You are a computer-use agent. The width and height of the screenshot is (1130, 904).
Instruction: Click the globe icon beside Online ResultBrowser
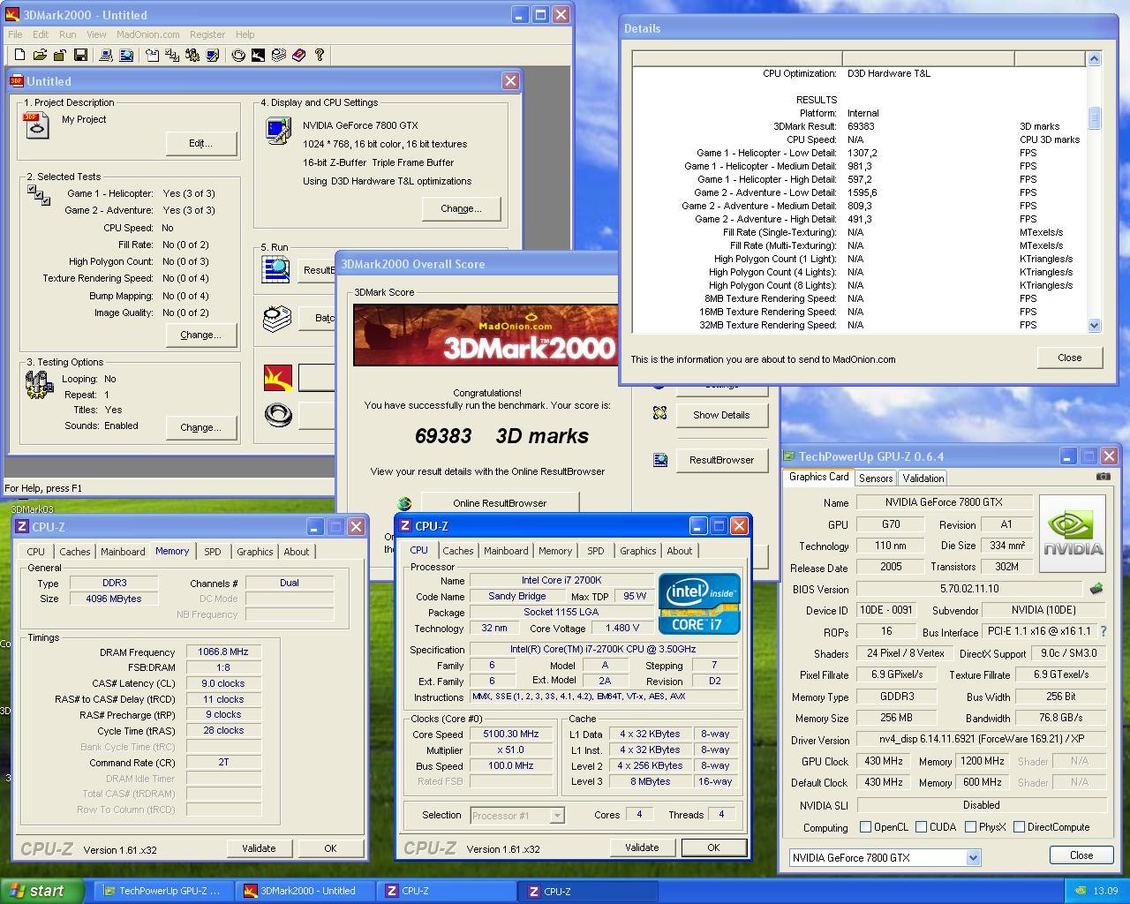pyautogui.click(x=404, y=503)
